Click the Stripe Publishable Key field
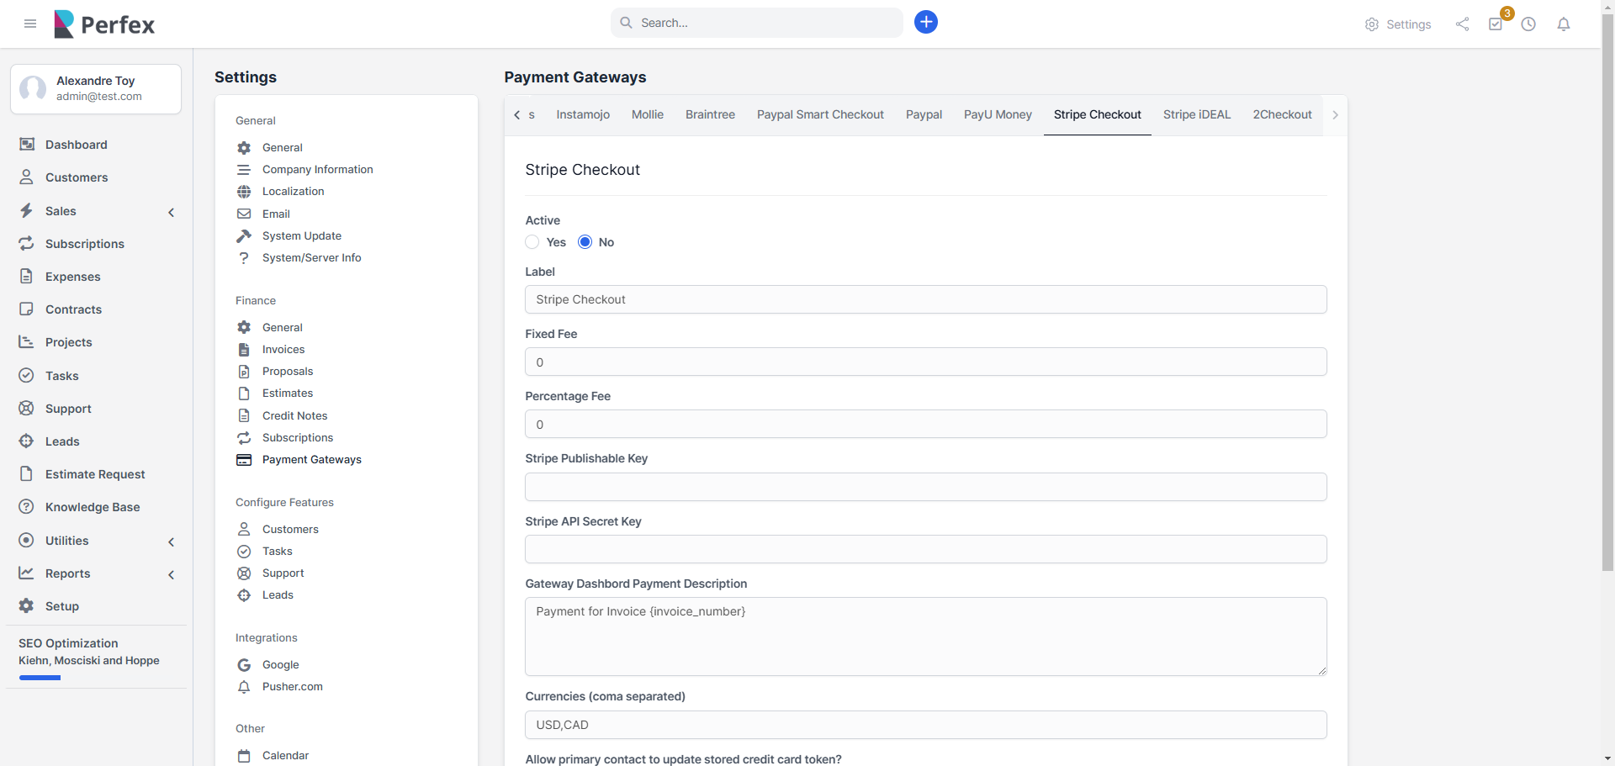The width and height of the screenshot is (1615, 766). pyautogui.click(x=925, y=487)
